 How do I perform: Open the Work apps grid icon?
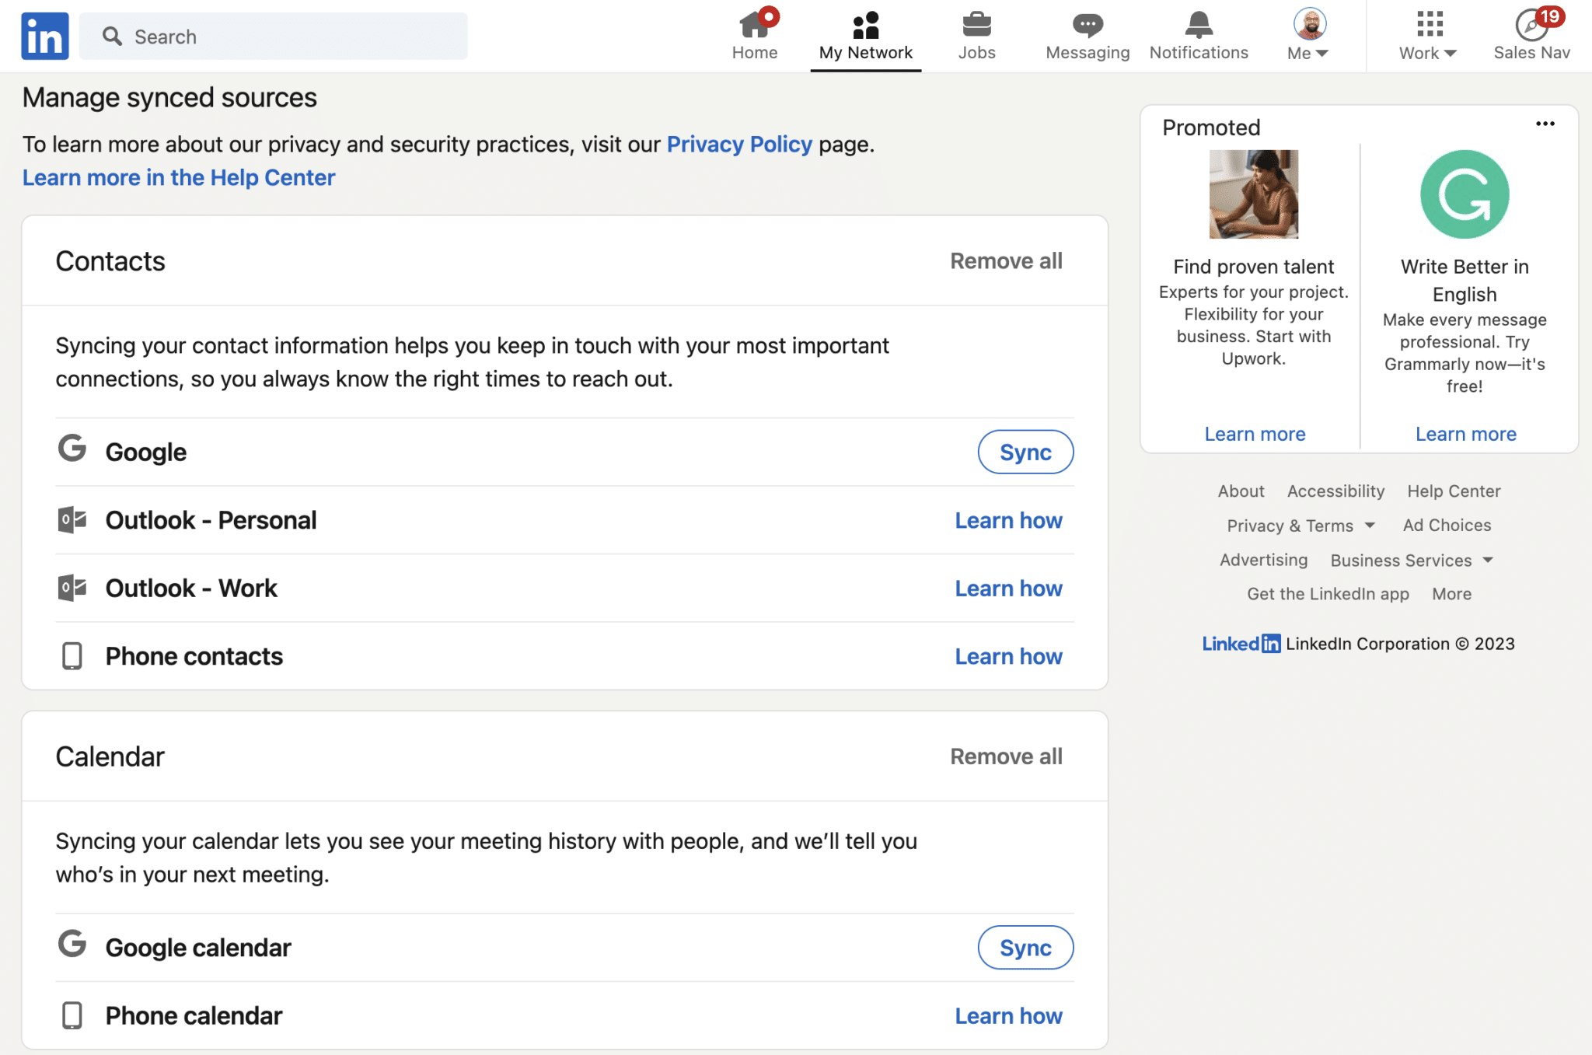pyautogui.click(x=1430, y=24)
